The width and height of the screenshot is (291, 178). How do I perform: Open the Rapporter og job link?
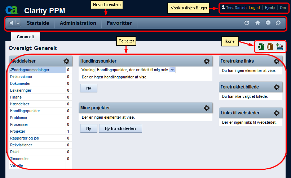(24, 138)
